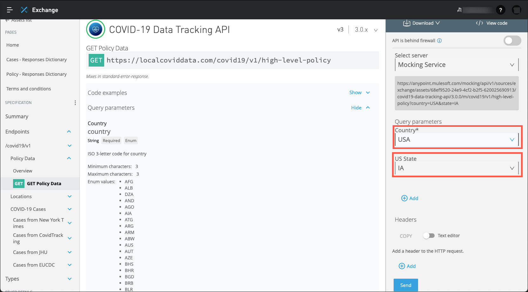Expand Cases from EUCDC chevron
This screenshot has height=292, width=528.
70,265
